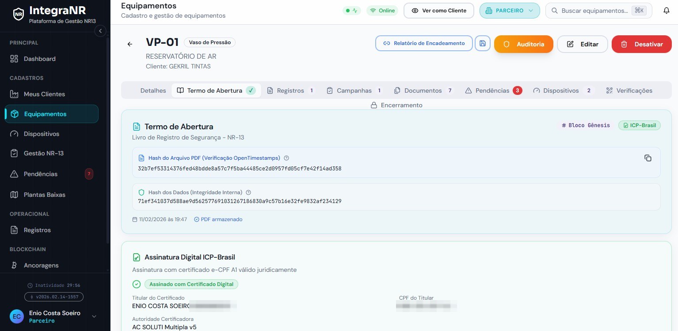Switch to the Documentos tab
The height and width of the screenshot is (331, 678).
424,90
